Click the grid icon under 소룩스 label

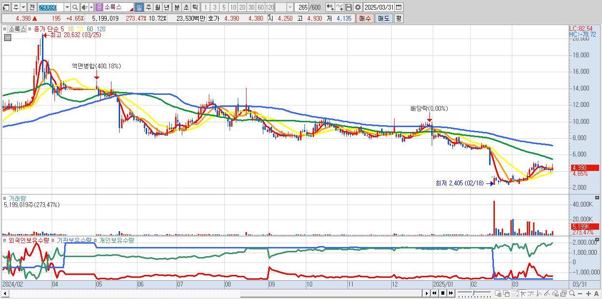click(x=7, y=37)
